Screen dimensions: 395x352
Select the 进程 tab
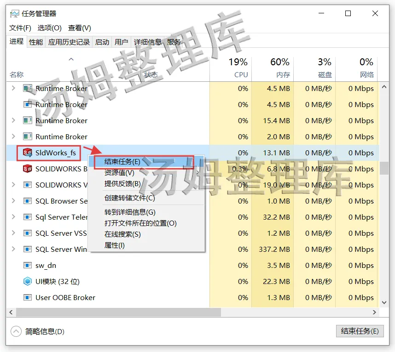17,41
